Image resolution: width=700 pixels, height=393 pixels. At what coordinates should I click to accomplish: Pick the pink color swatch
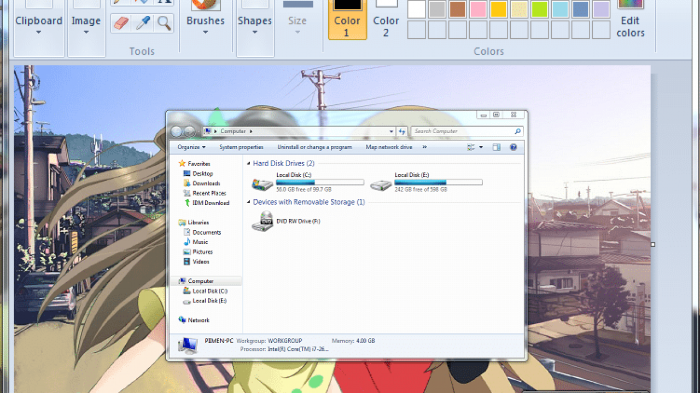(x=478, y=9)
